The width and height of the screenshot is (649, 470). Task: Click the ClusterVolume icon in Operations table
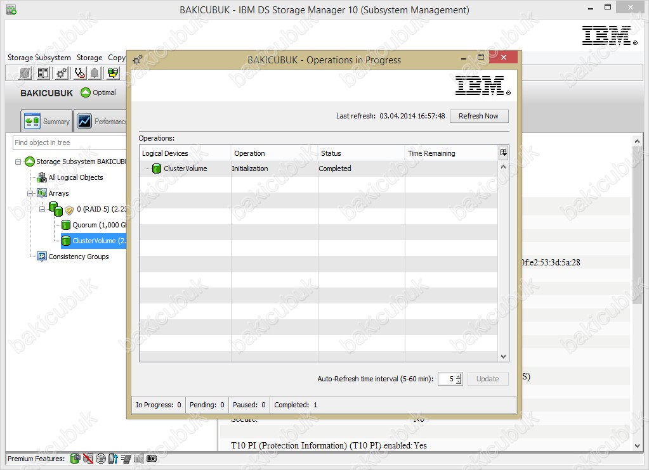tap(157, 168)
